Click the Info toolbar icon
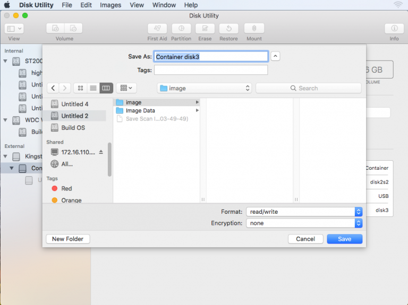This screenshot has width=408, height=305. [394, 28]
